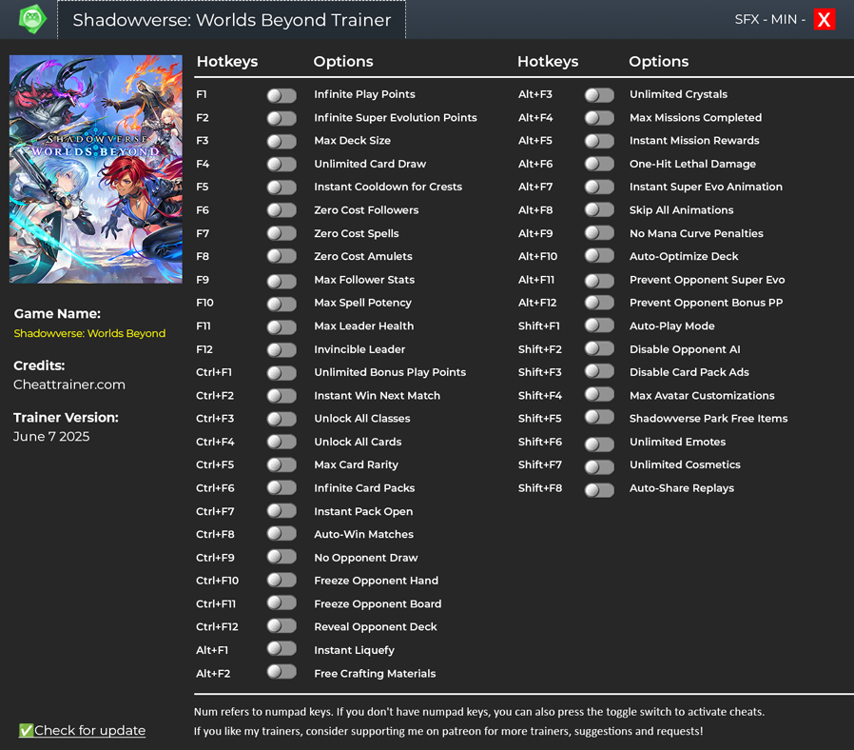Turn on Unlimited Crystals toggle

599,95
